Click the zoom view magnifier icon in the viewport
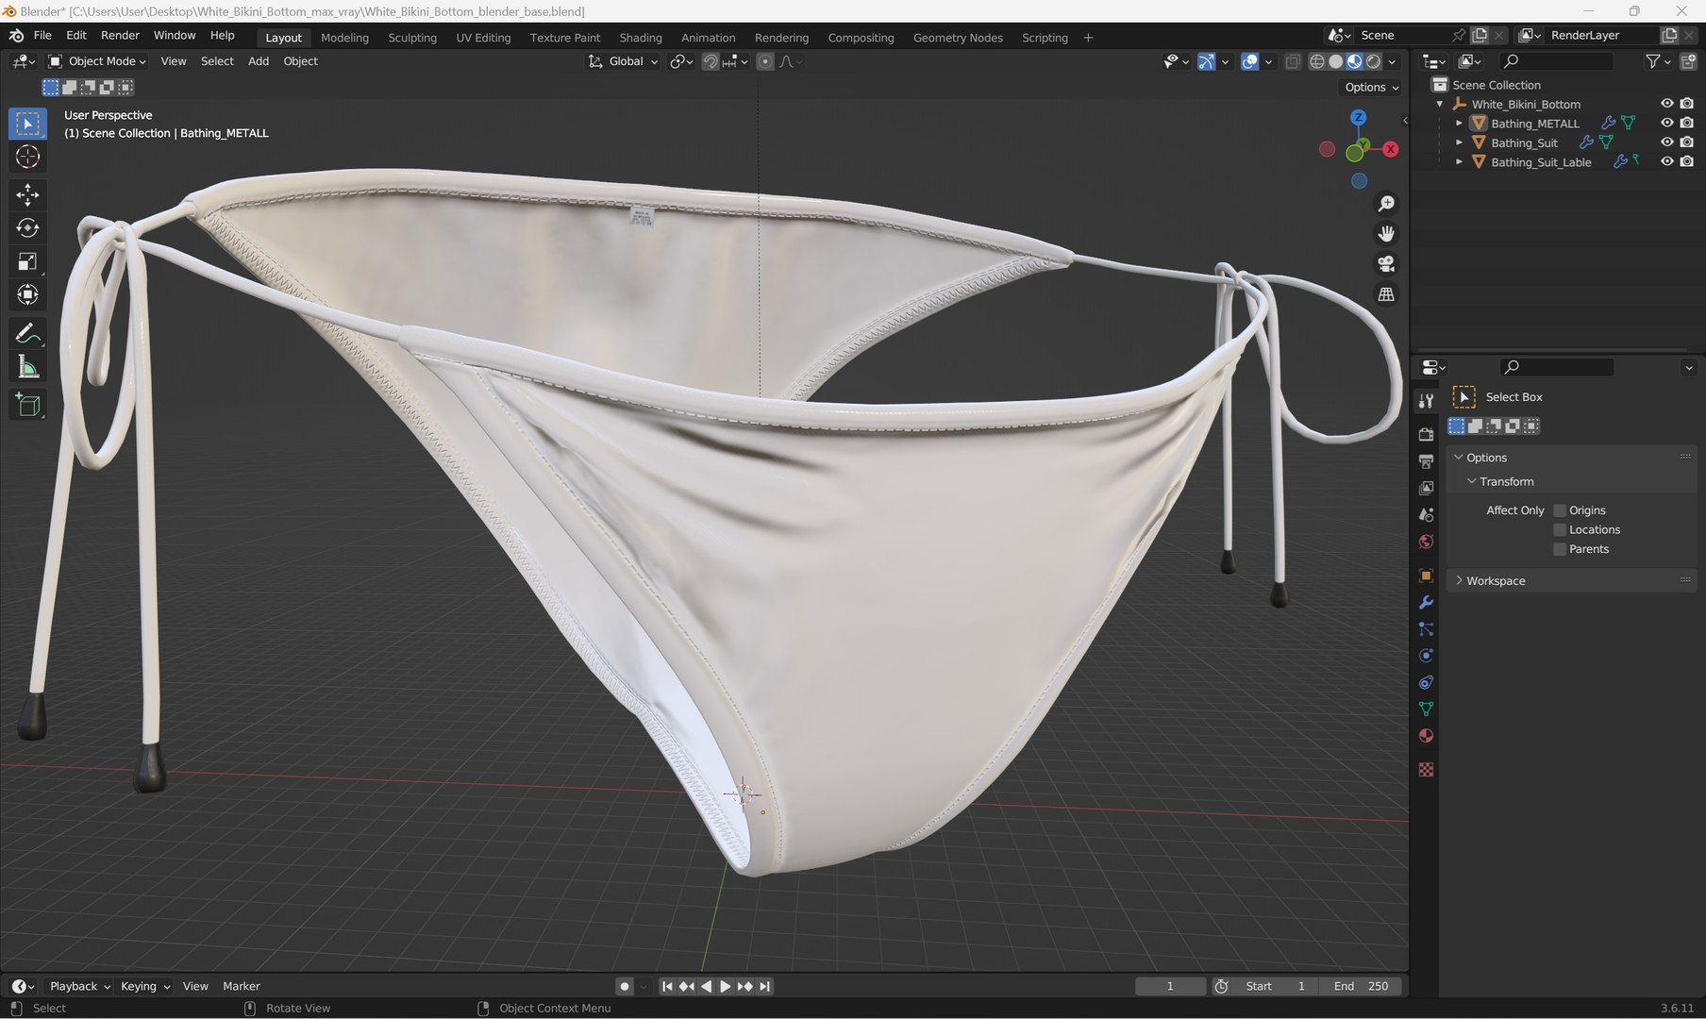Screen dimensions: 1706x1019 [1386, 204]
